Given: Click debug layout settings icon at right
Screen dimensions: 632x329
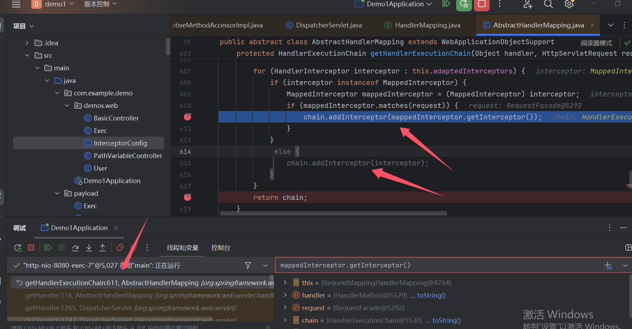Looking at the screenshot, I should coord(628,248).
